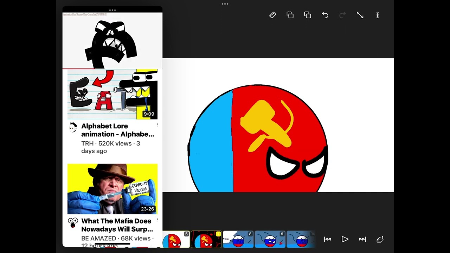Undo the last drawing stroke

click(325, 15)
